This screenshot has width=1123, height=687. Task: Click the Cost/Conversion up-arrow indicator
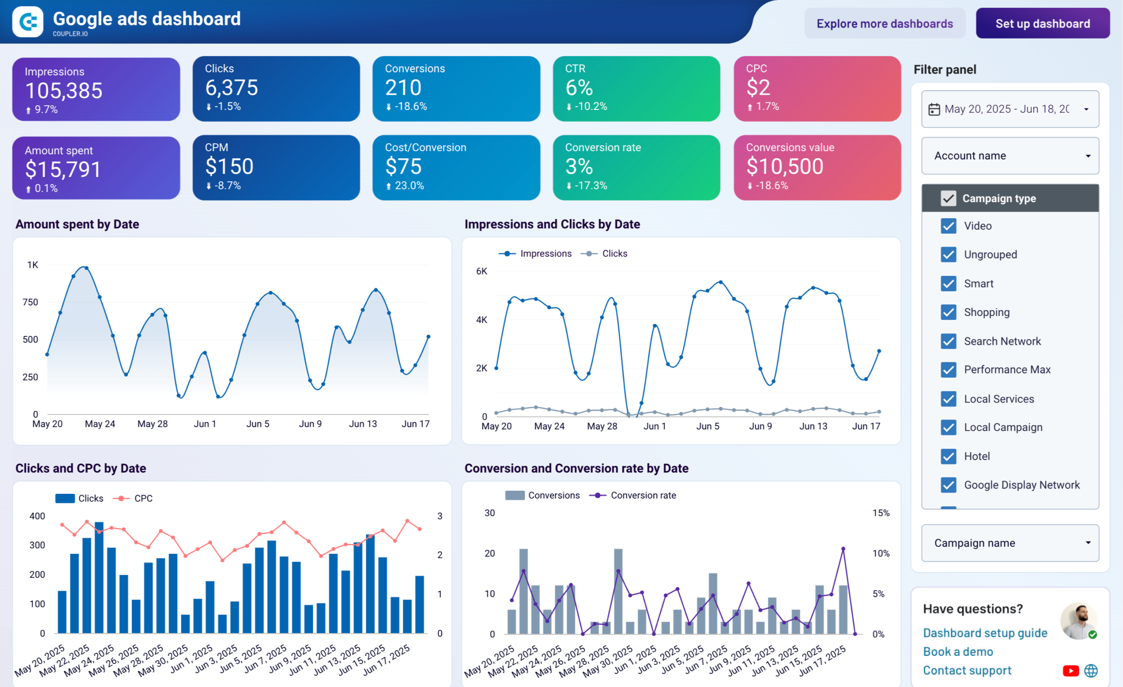[388, 186]
